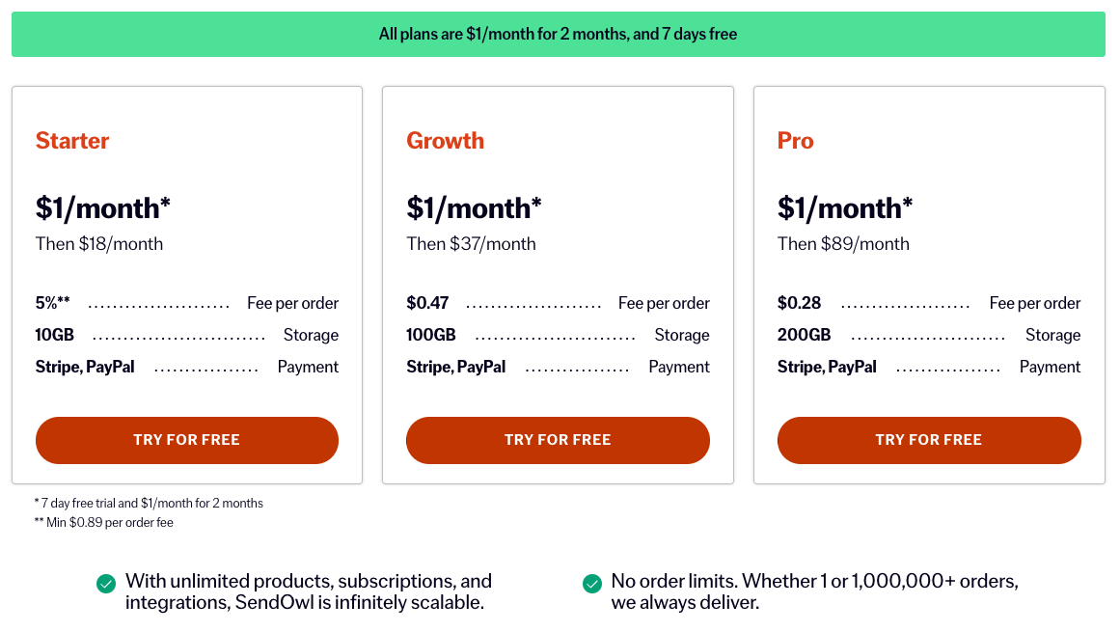The width and height of the screenshot is (1120, 632).
Task: Click the Stripe, PayPal payment label under Starter
Action: click(x=85, y=367)
